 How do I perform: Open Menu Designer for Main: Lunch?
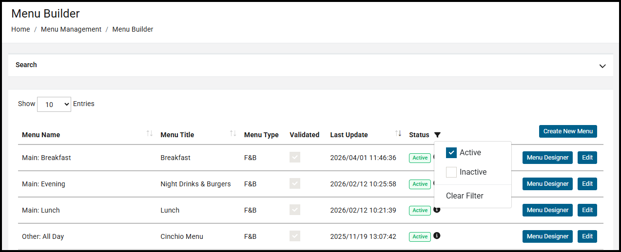coord(547,210)
